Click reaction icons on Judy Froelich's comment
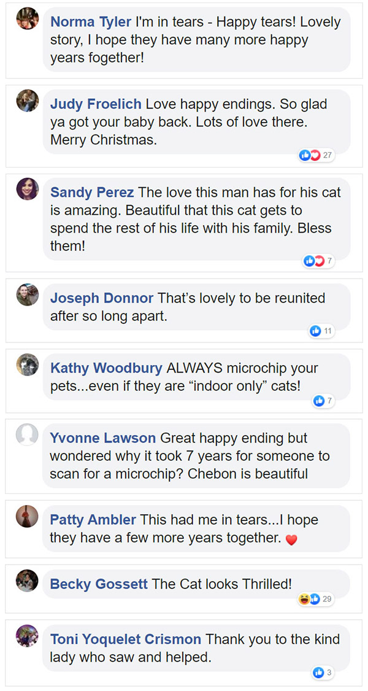Viewport: 368px width, 691px height. 310,155
